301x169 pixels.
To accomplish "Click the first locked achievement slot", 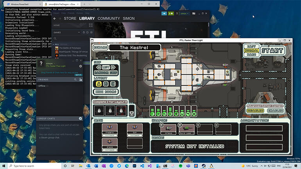I will coord(99,110).
